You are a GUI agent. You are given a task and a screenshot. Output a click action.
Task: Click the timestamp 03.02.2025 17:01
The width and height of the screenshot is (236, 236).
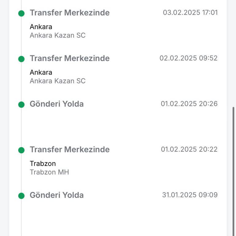190,13
